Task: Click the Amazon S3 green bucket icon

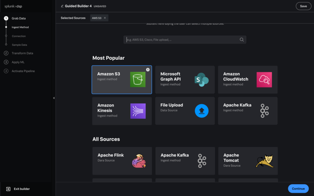Action: click(138, 79)
